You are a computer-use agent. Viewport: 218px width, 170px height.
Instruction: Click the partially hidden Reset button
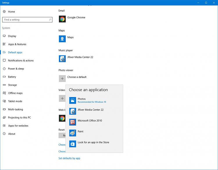pyautogui.click(x=62, y=135)
